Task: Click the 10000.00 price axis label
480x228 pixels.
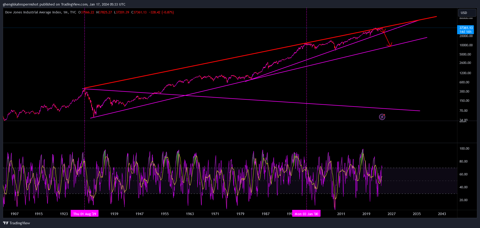Action: [466, 45]
